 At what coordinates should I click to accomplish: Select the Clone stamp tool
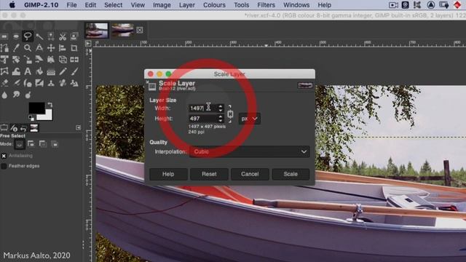pyautogui.click(x=51, y=83)
